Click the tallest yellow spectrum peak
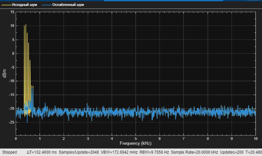Viewport: 262px width, 156px height. [26, 25]
